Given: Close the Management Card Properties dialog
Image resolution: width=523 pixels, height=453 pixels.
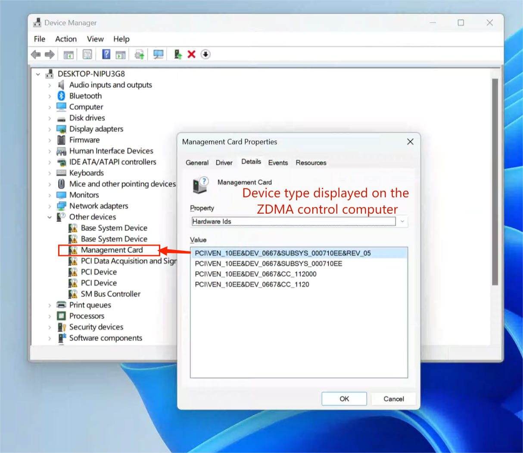Looking at the screenshot, I should point(410,142).
